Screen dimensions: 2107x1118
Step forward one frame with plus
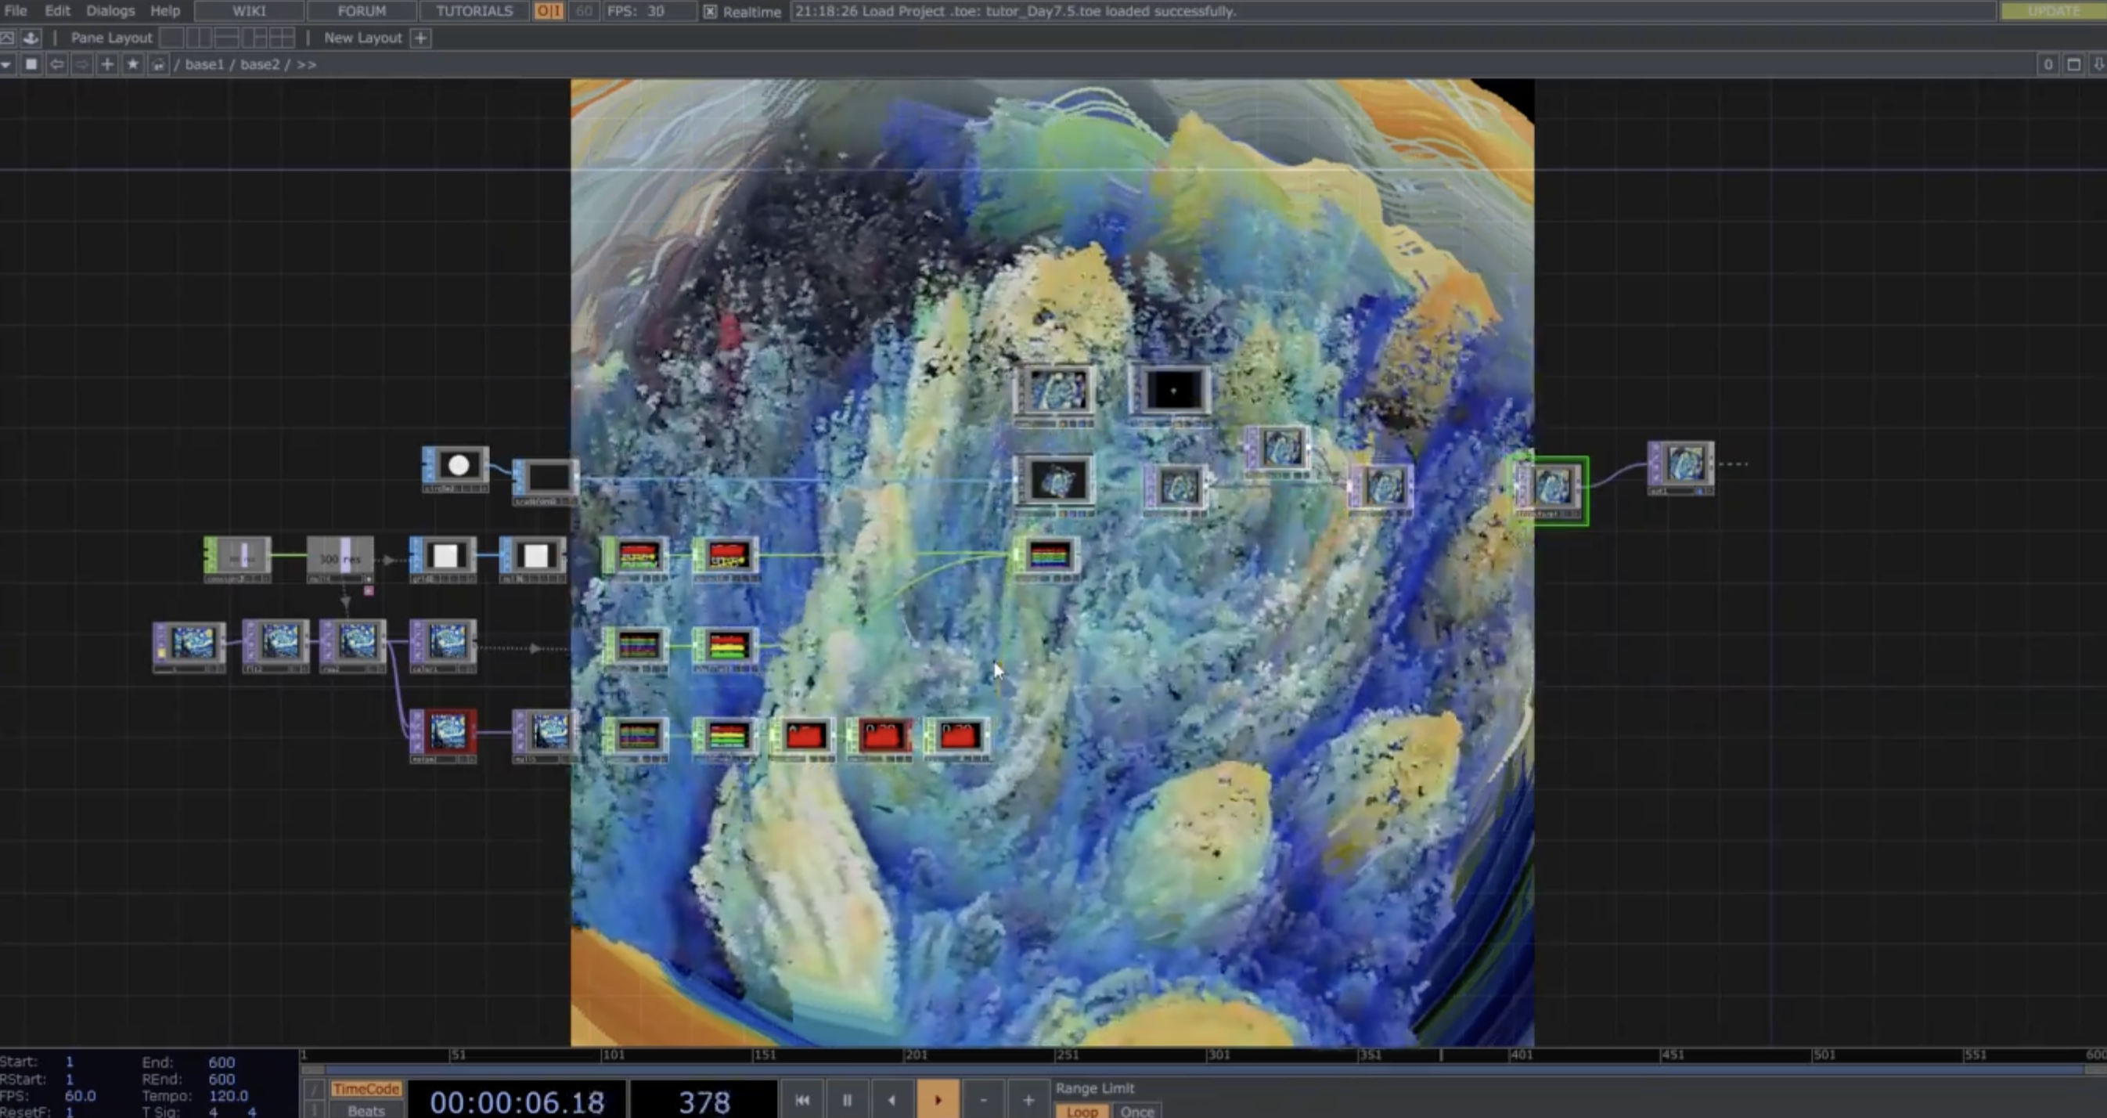pos(1028,1100)
